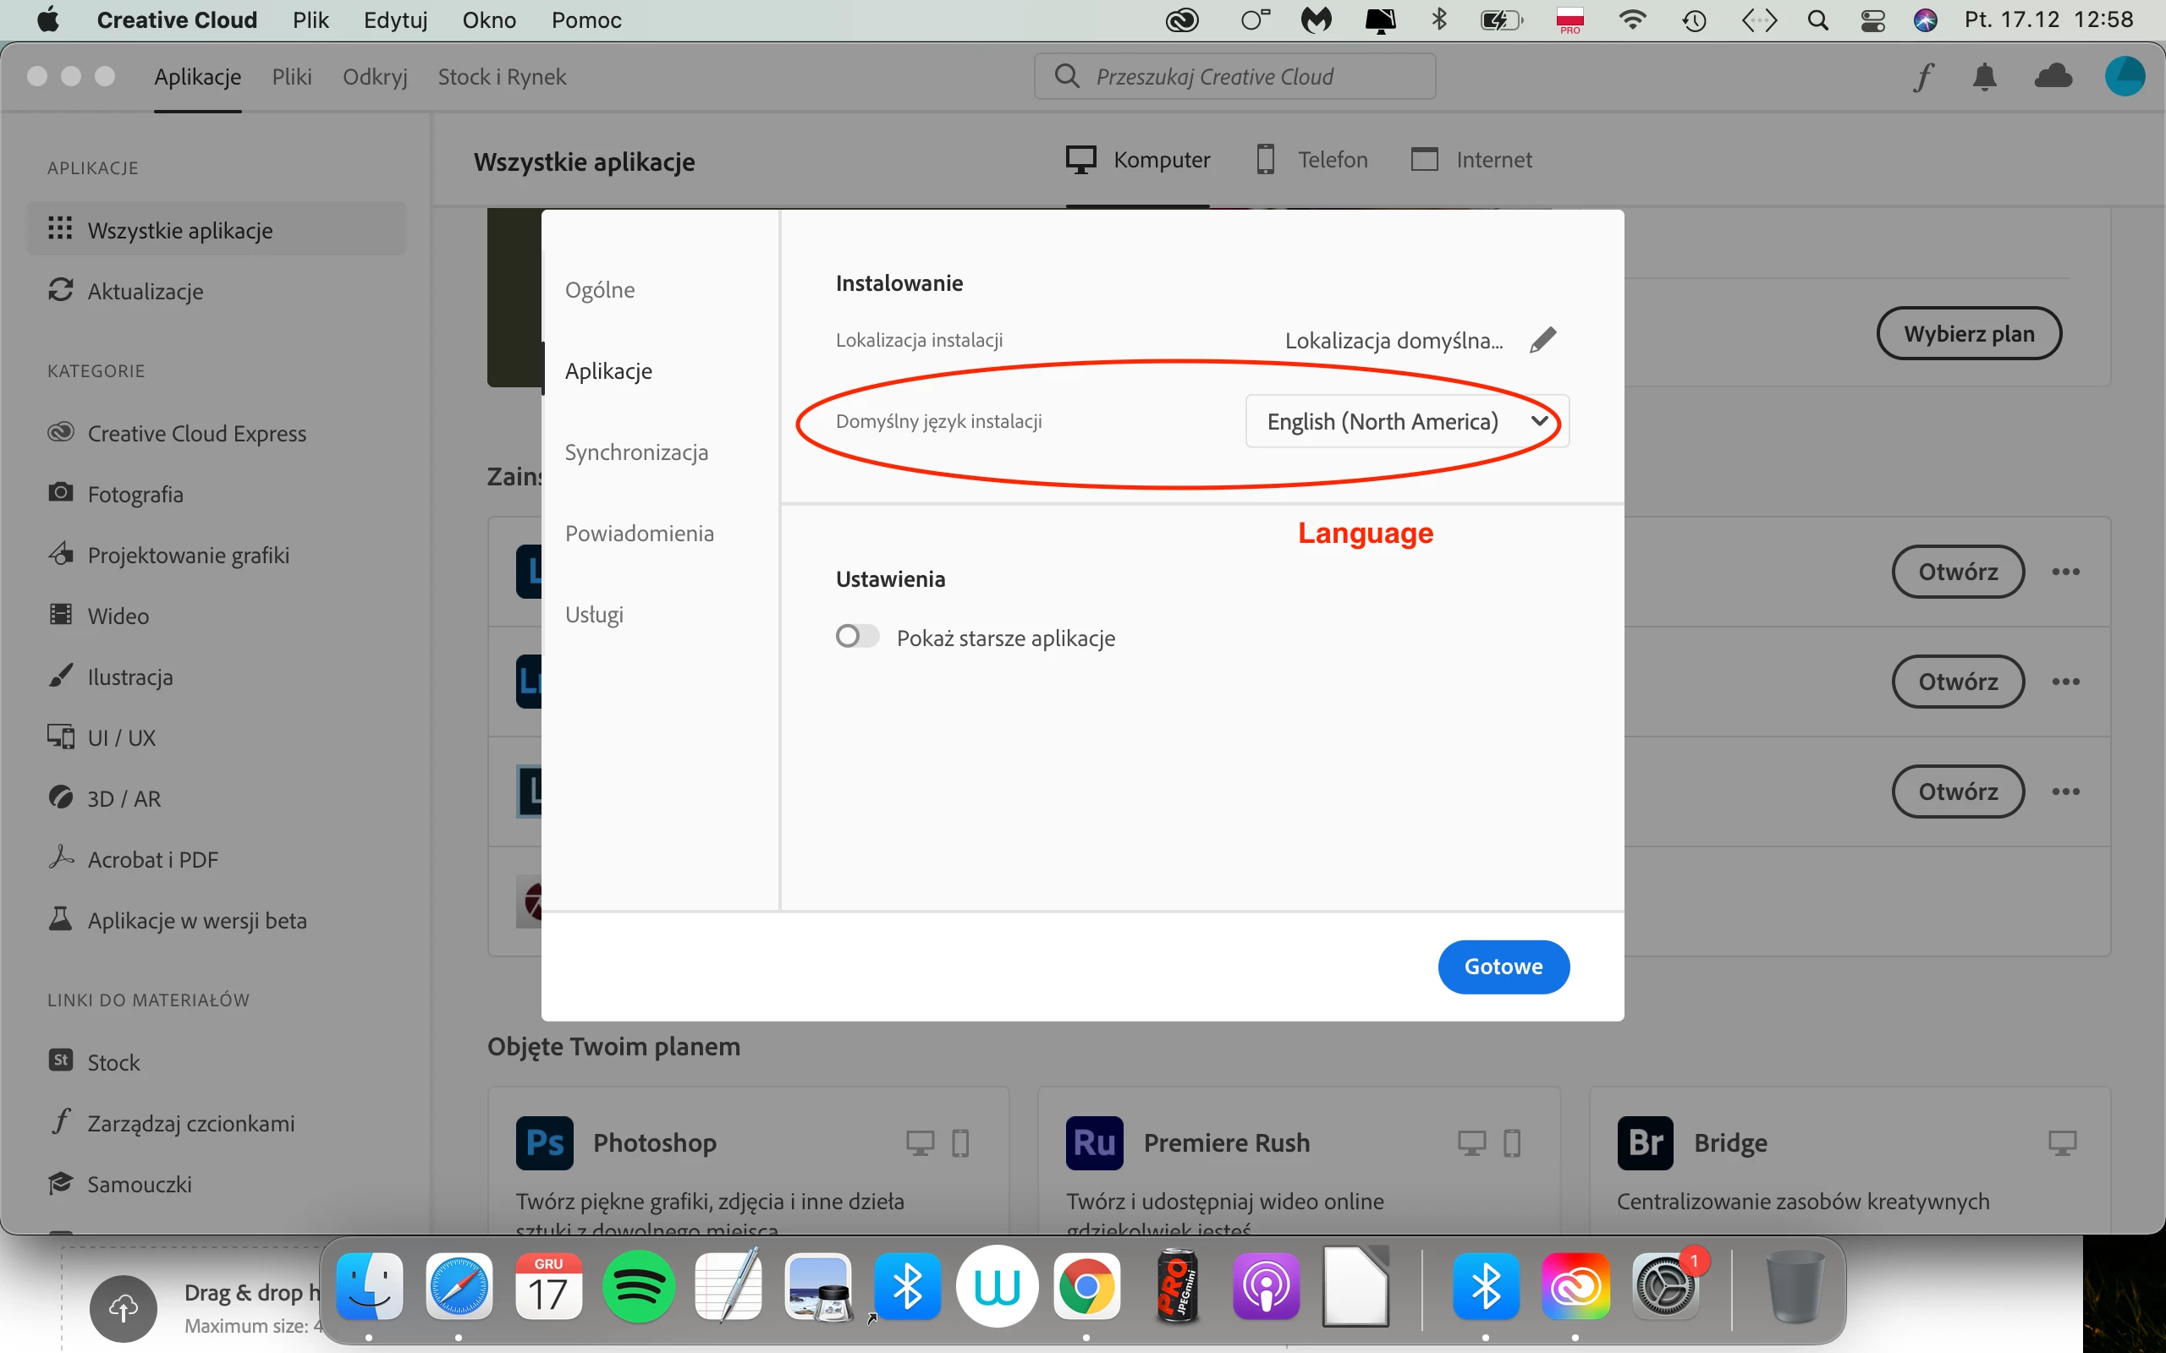This screenshot has height=1353, width=2166.
Task: Open the account profile avatar
Action: click(2124, 77)
